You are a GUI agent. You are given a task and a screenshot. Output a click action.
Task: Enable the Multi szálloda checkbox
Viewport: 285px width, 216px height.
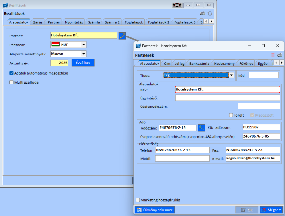click(x=12, y=82)
